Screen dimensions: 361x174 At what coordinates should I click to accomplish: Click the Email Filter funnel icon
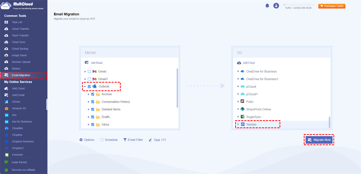(125, 140)
